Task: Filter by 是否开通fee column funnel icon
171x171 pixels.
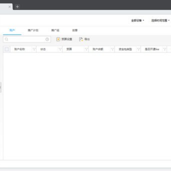Action: point(165,49)
